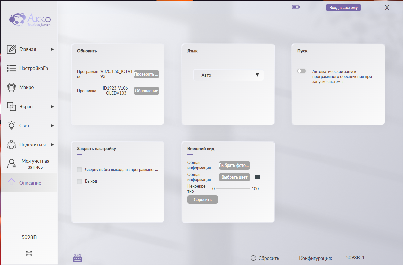Minimize the Akko window
The height and width of the screenshot is (265, 403).
pyautogui.click(x=376, y=8)
